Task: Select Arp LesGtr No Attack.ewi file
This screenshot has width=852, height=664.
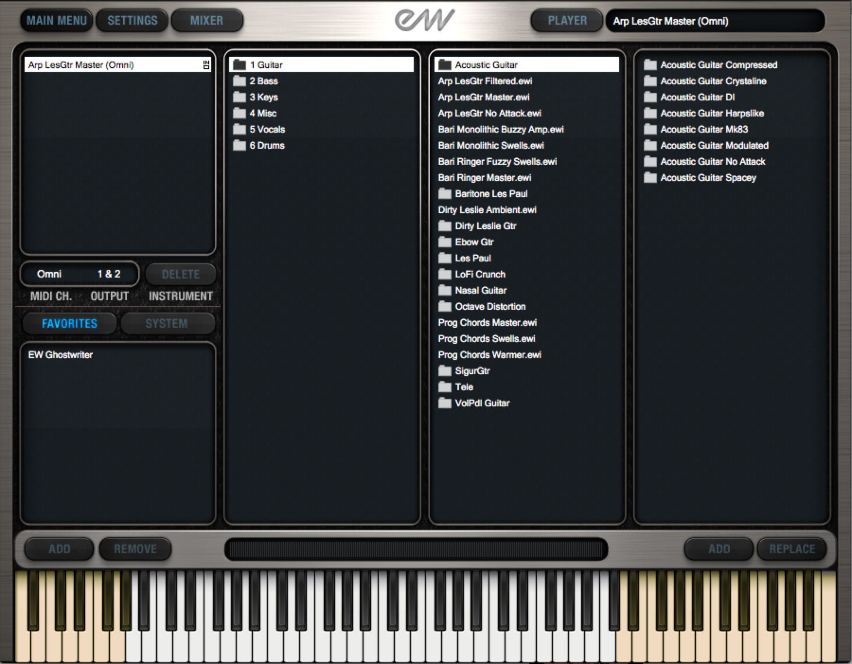Action: [489, 113]
